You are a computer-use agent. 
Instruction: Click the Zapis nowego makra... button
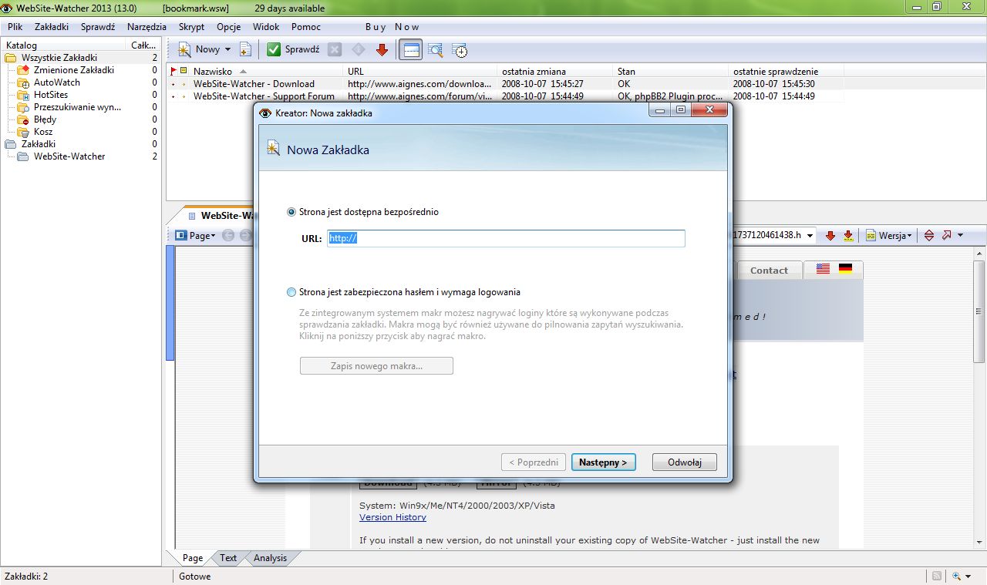[x=376, y=365]
